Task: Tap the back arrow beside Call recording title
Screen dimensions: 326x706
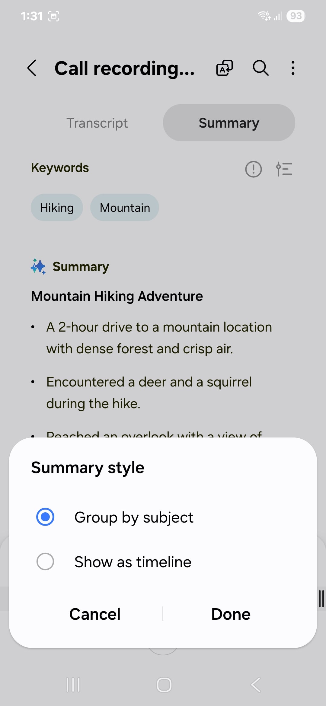Action: click(x=32, y=68)
